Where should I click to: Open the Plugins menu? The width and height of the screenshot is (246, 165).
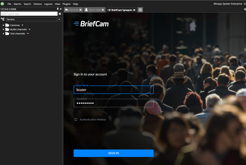tap(66, 4)
